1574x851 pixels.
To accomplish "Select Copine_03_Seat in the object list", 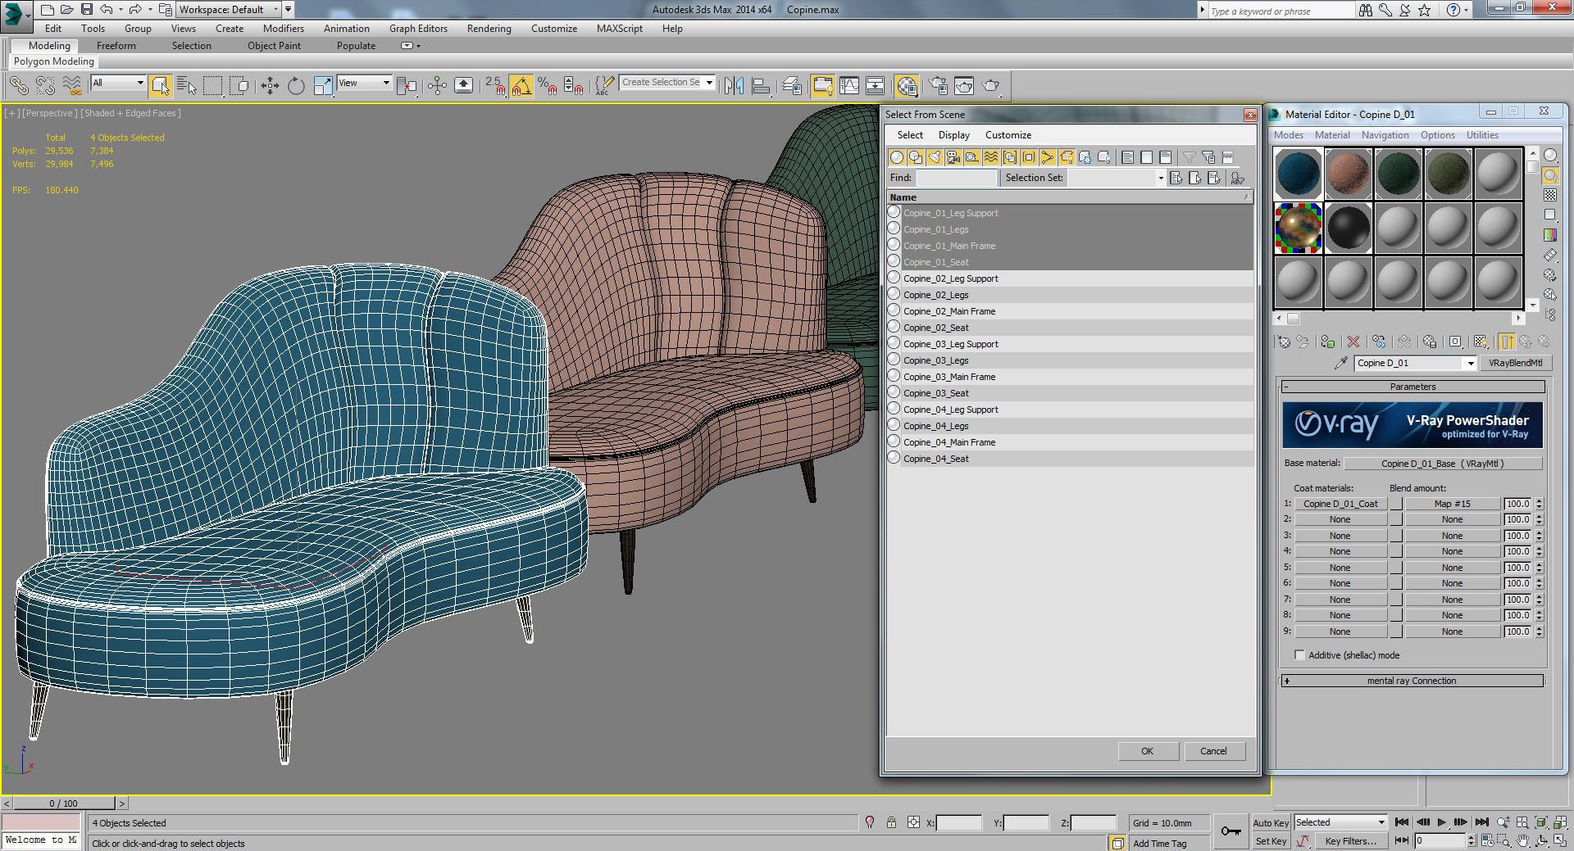I will click(x=1070, y=393).
